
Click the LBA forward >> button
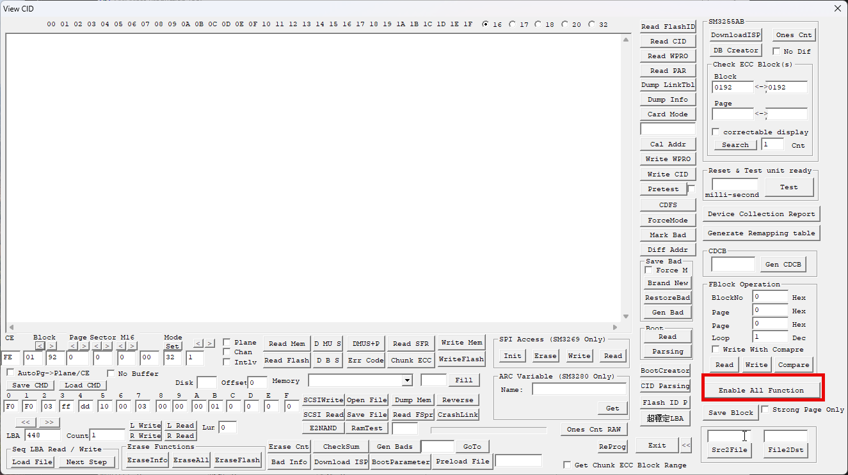(49, 422)
